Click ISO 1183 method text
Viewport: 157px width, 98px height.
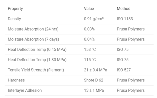125,19
